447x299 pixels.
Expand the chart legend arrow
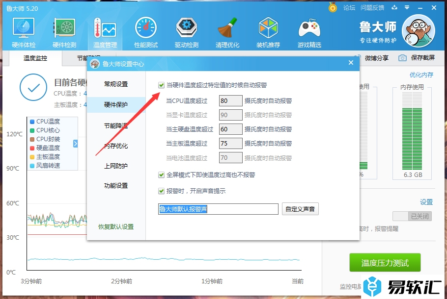point(75,144)
